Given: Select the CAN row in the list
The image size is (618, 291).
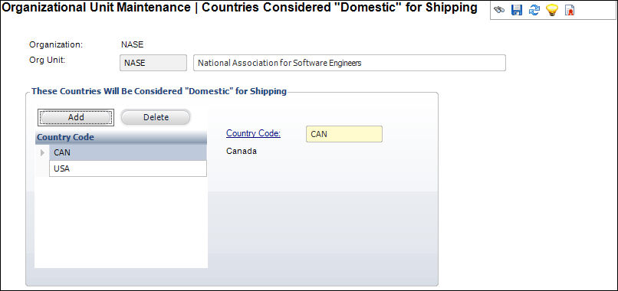Looking at the screenshot, I should [128, 152].
